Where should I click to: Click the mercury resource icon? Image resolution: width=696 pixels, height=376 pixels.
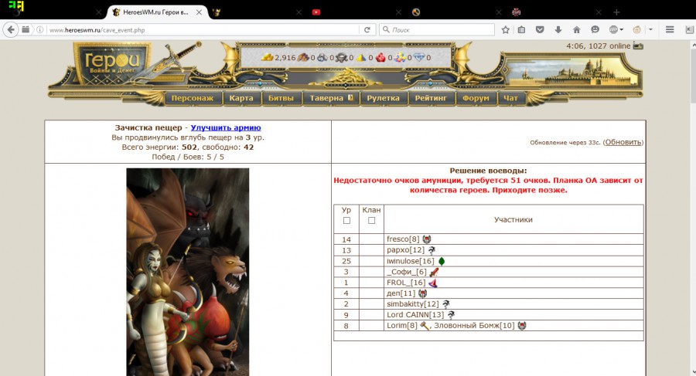[x=341, y=57]
